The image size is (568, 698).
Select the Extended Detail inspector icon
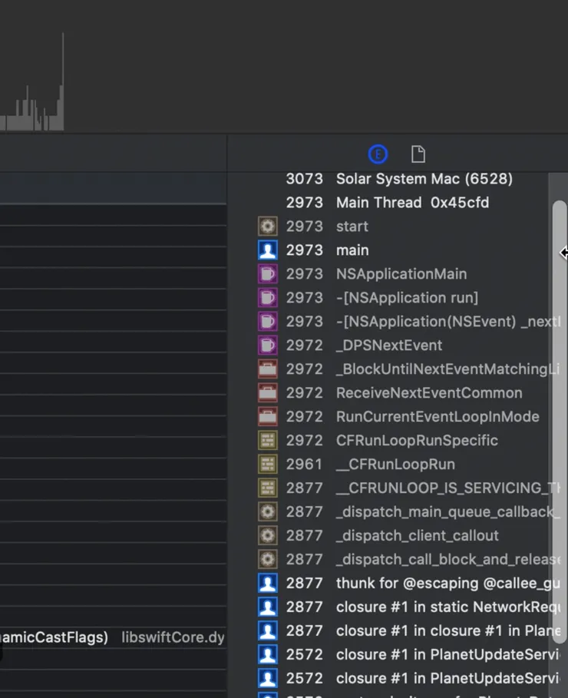coord(378,154)
